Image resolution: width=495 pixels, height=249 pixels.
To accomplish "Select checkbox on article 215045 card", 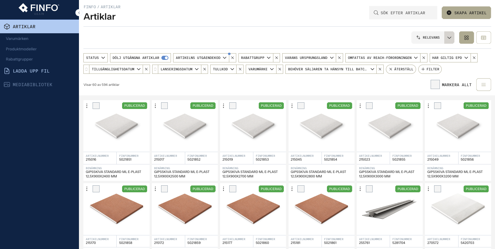I will (301, 105).
